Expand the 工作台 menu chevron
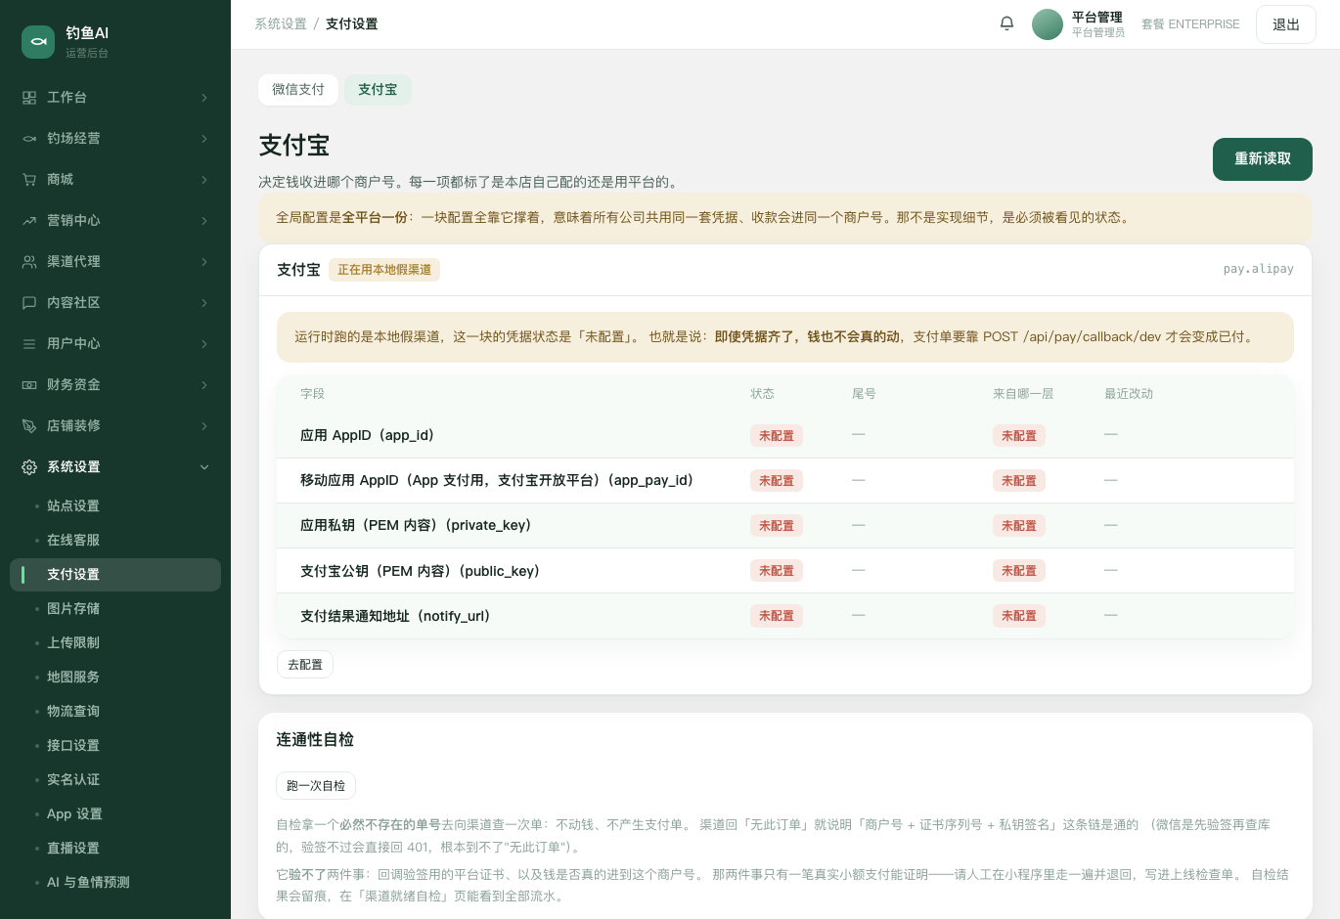Viewport: 1340px width, 919px height. tap(204, 98)
